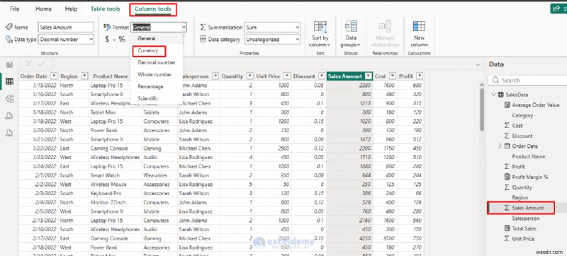Click the Sort by column icon
Viewport: 567px width, 256px height.
320,28
